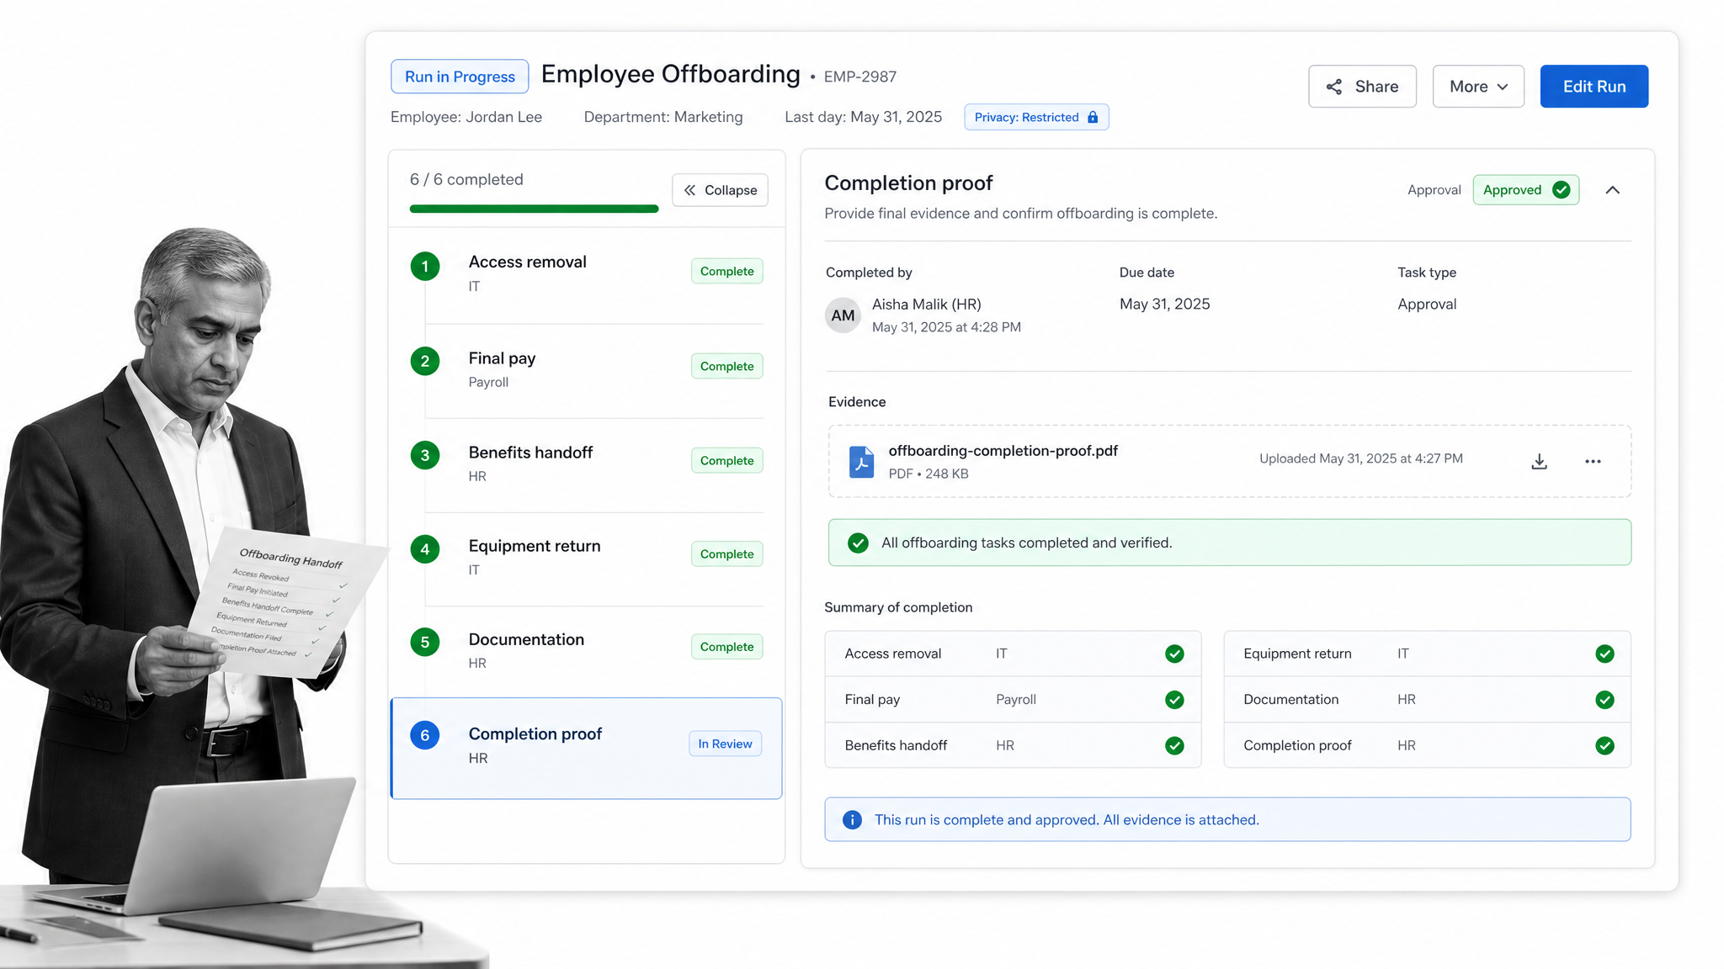This screenshot has height=969, width=1724.
Task: Click 'Payroll' in the Final pay summary row
Action: click(1016, 700)
